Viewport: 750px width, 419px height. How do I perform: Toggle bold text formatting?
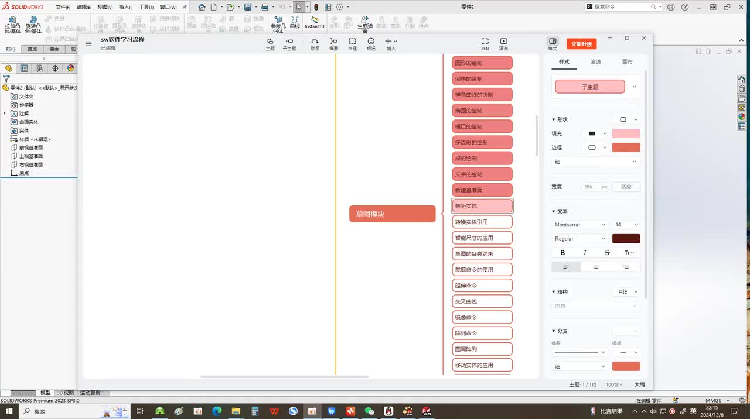(563, 253)
